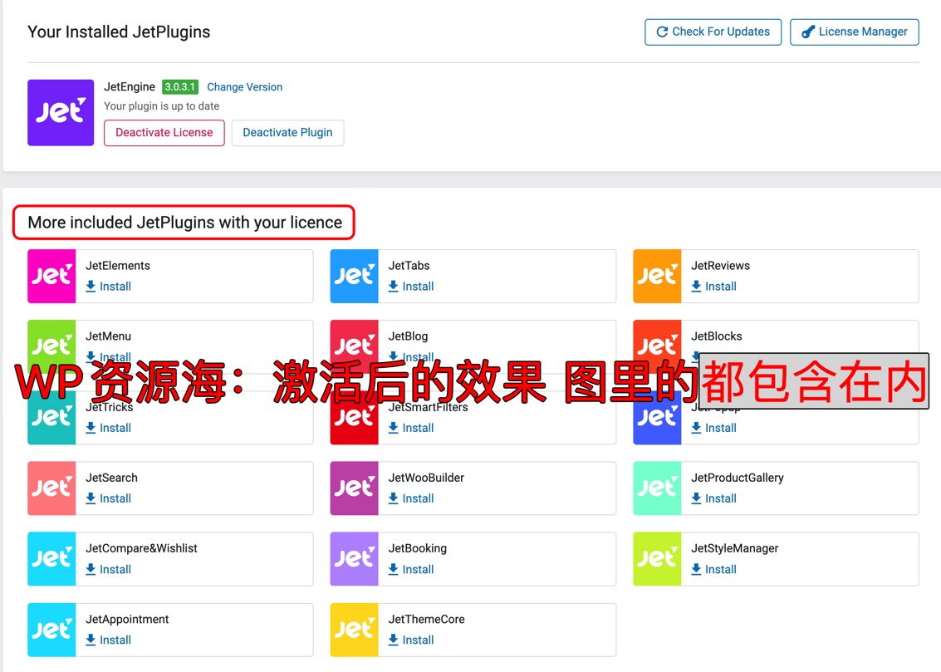Click the JetCompare&Wishlist cyan icon
Screen dimensions: 941x672
tap(51, 559)
